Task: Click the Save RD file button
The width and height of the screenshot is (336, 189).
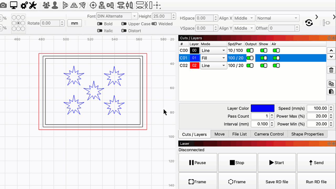Action: point(277,182)
